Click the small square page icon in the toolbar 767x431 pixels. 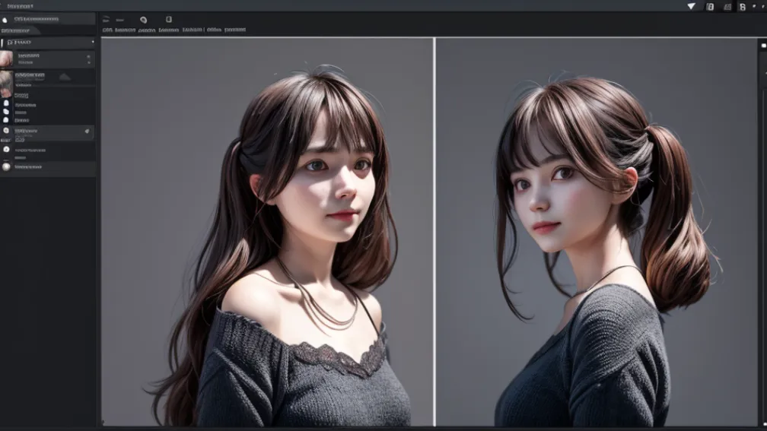[169, 20]
